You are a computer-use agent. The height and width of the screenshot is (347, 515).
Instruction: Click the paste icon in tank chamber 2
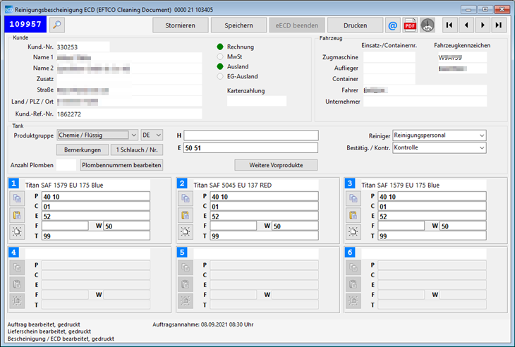(184, 215)
